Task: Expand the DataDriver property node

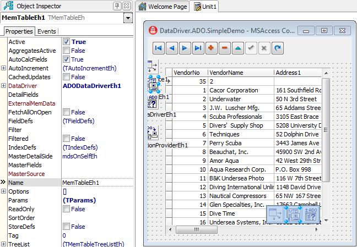Action: (3, 86)
